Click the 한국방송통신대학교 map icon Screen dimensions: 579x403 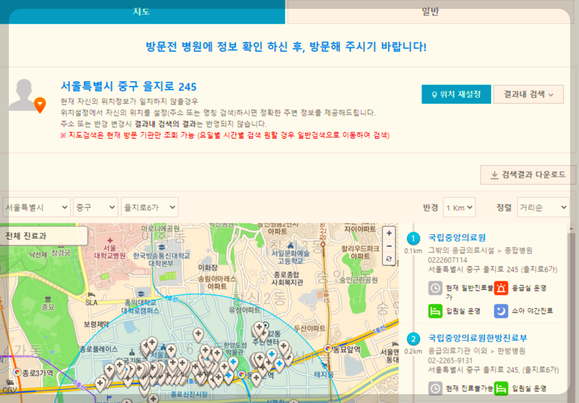tap(162, 246)
